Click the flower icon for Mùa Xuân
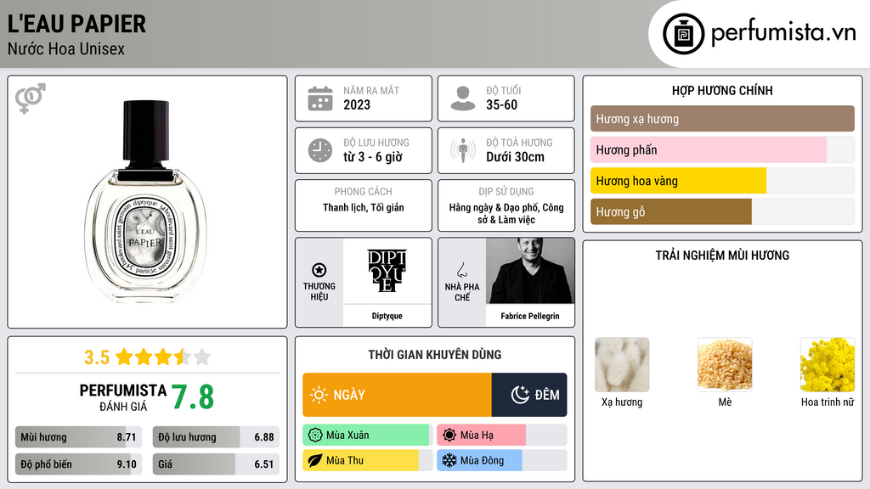 coord(315,436)
